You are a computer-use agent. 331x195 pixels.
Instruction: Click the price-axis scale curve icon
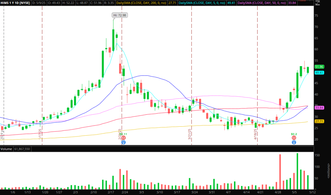click(318, 3)
